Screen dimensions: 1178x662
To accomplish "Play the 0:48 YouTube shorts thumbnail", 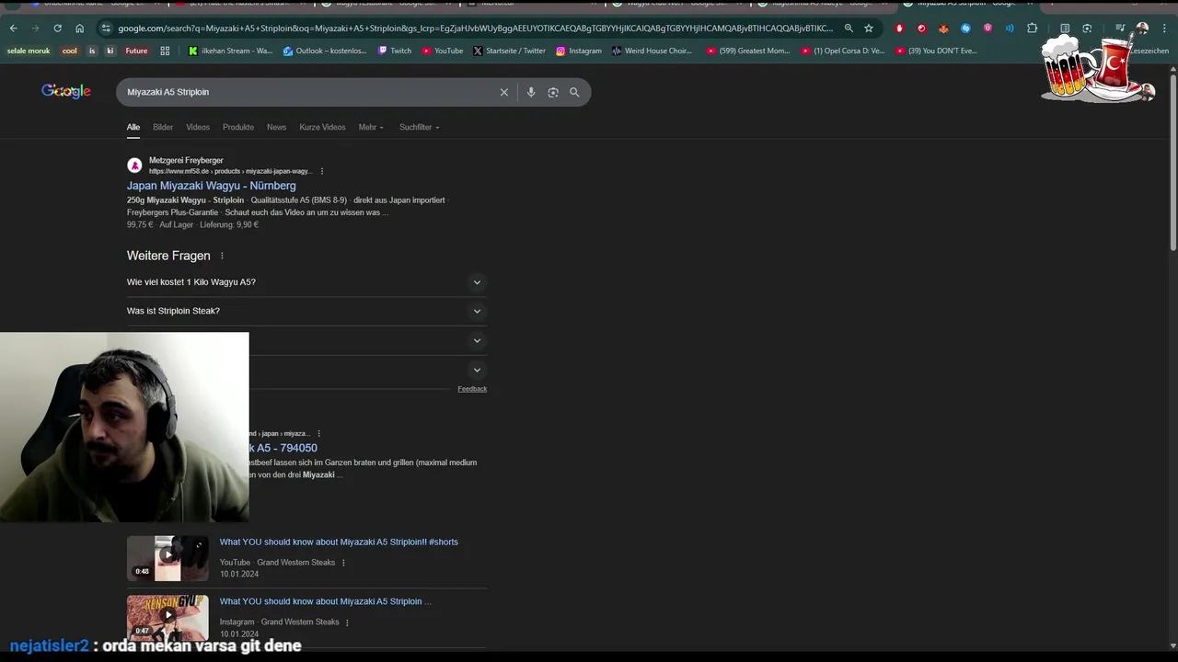I will click(167, 558).
